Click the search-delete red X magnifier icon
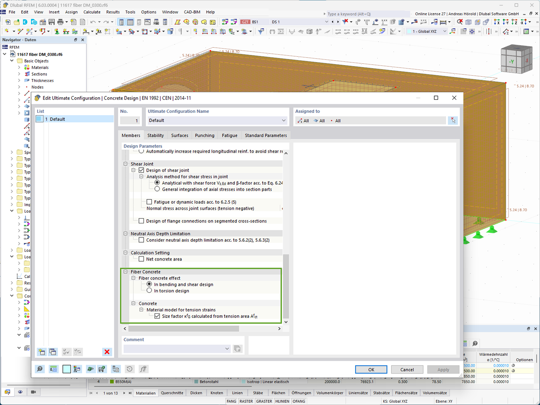This screenshot has width=540, height=405. [460, 22]
